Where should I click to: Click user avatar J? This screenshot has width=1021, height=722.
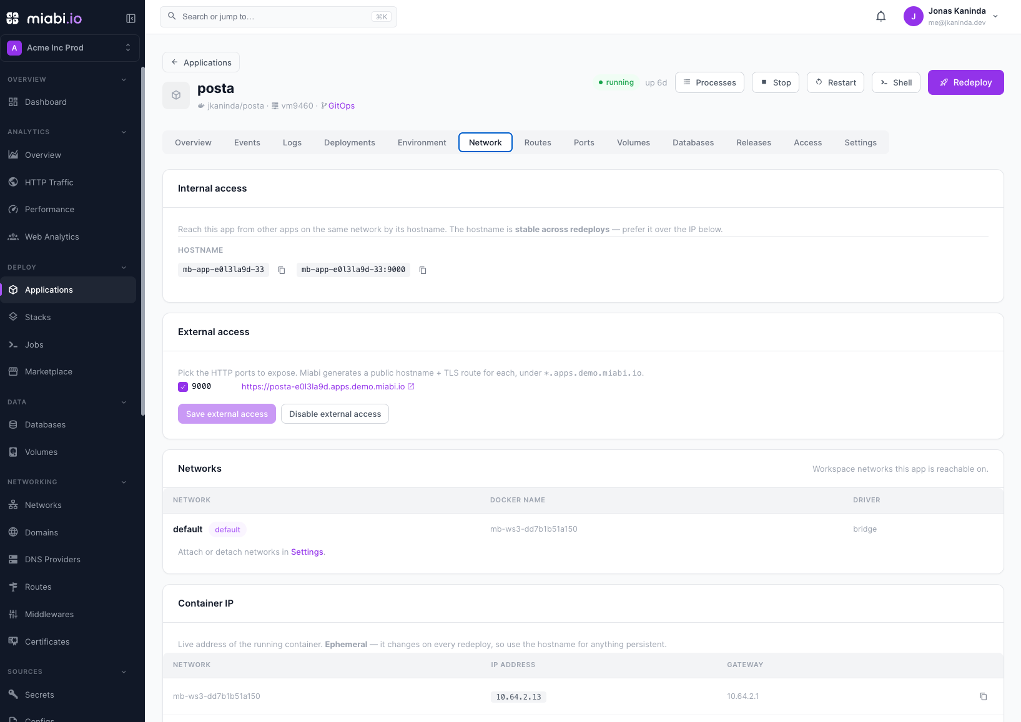point(913,17)
